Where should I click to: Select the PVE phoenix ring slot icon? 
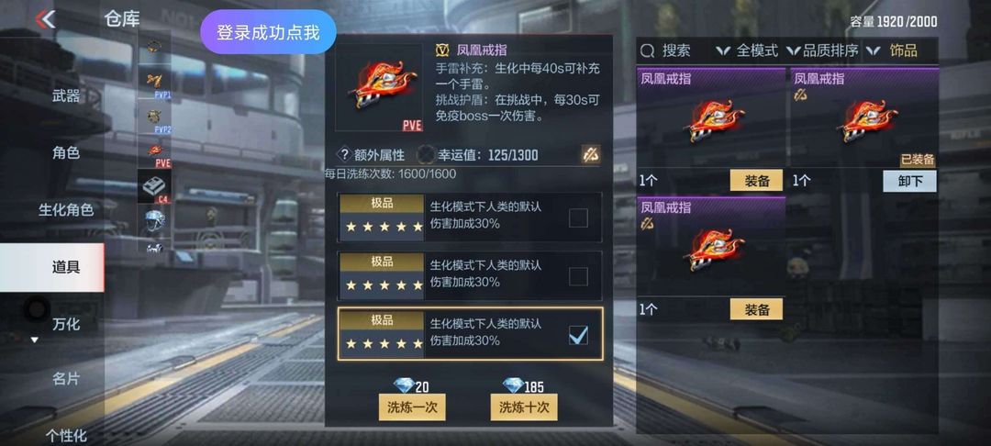pos(154,152)
